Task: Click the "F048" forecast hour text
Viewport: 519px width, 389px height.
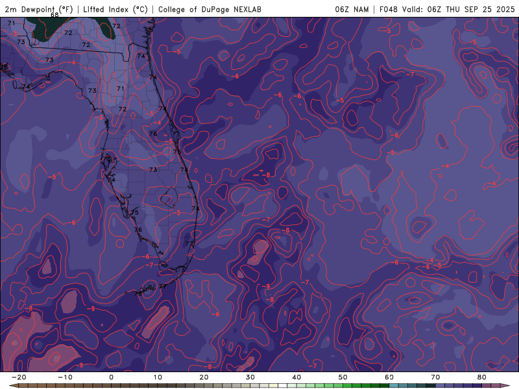Action: [x=388, y=9]
